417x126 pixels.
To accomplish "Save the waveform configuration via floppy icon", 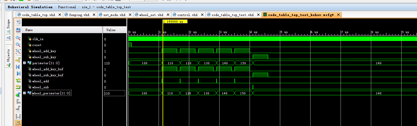I will [x=18, y=30].
